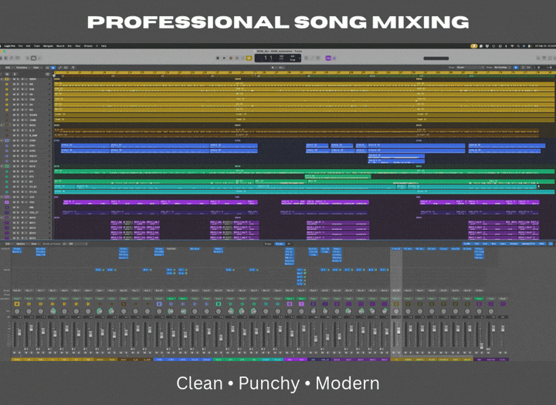556x405 pixels.
Task: Click the Read automation button on the DRMS channel
Action: (17, 299)
